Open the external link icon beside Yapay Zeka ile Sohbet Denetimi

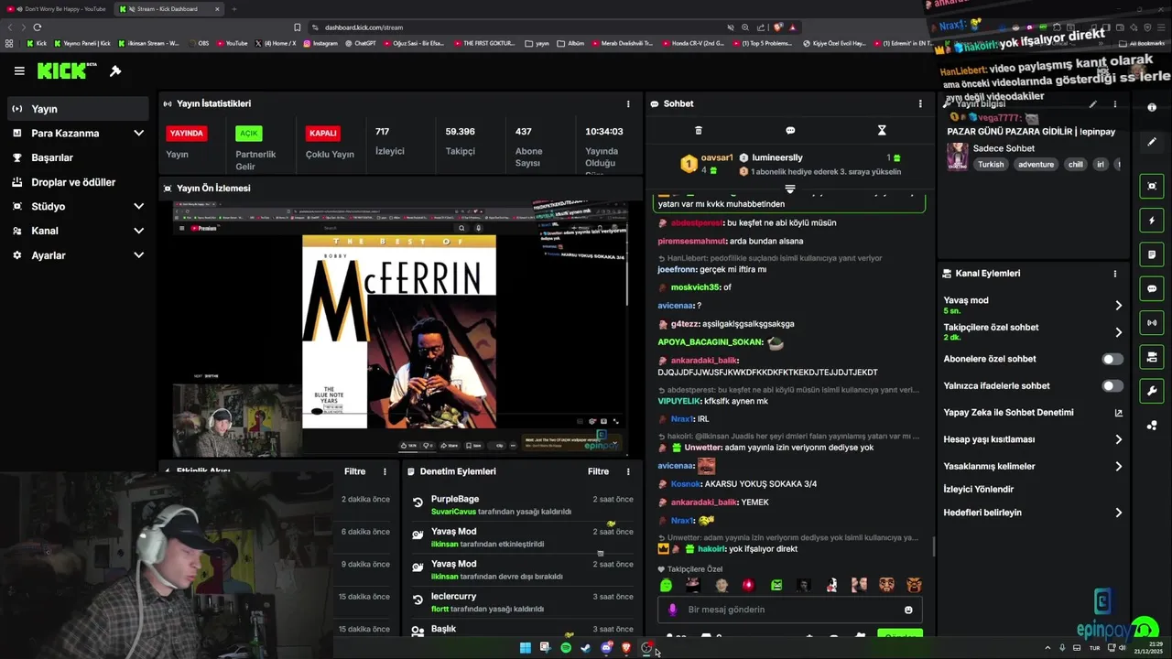point(1118,413)
